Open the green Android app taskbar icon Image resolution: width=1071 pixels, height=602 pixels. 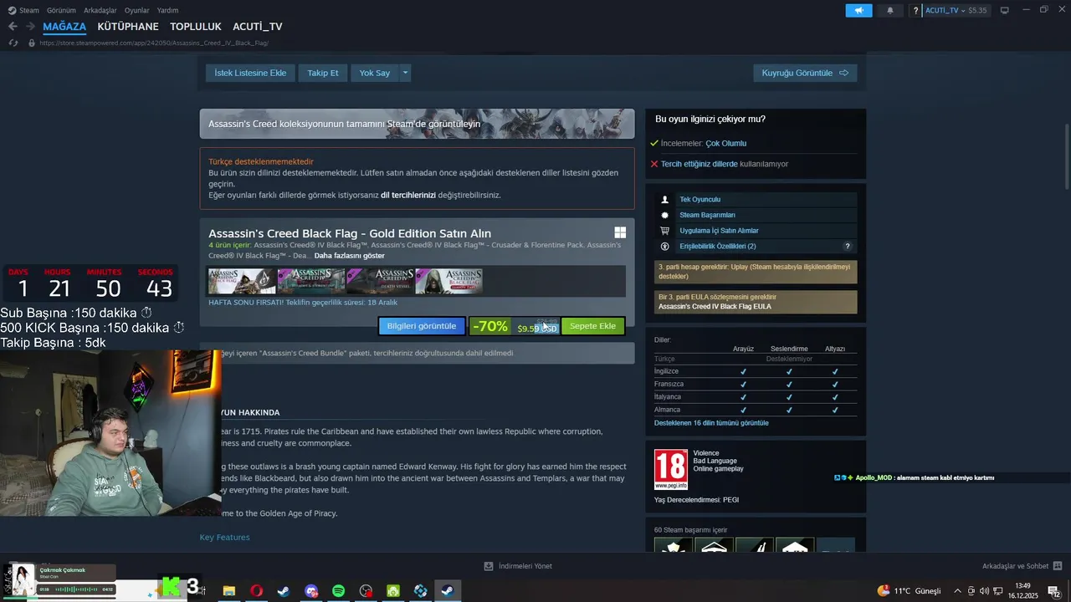pyautogui.click(x=393, y=590)
